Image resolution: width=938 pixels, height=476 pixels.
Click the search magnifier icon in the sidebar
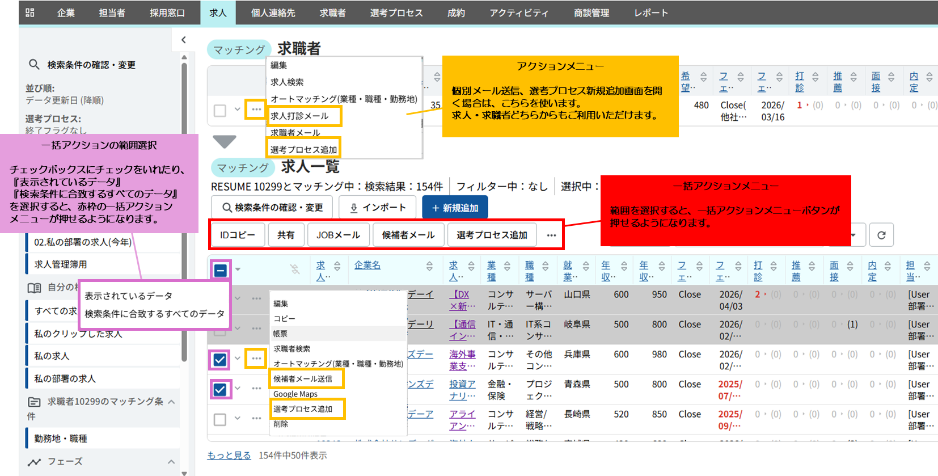click(34, 65)
